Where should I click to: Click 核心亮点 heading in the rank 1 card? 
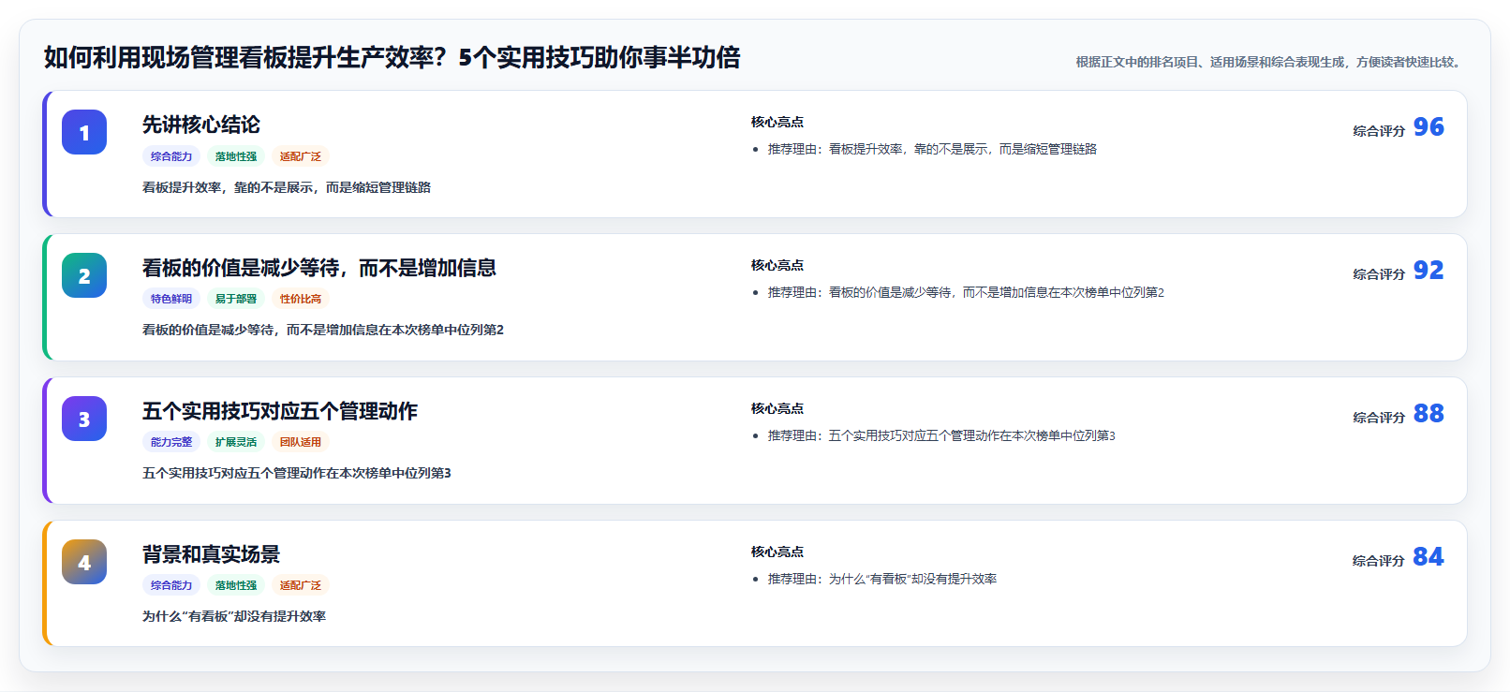coord(777,122)
